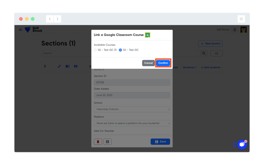Click the Skill Struck logo
Screen dimensions: 264x165
pyautogui.click(x=33, y=30)
